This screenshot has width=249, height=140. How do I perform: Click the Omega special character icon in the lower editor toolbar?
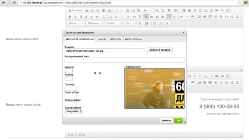click(x=226, y=82)
